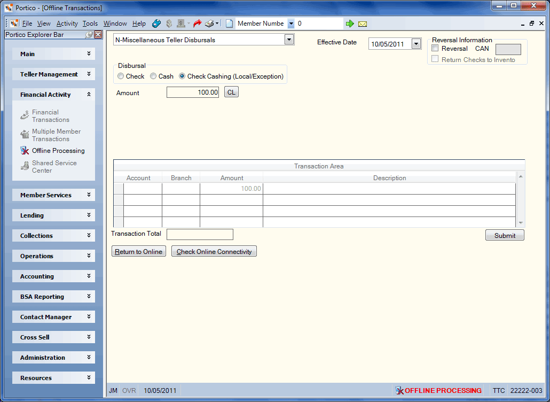Expand the Collections section
Viewport: 550px width, 402px height.
coord(54,236)
